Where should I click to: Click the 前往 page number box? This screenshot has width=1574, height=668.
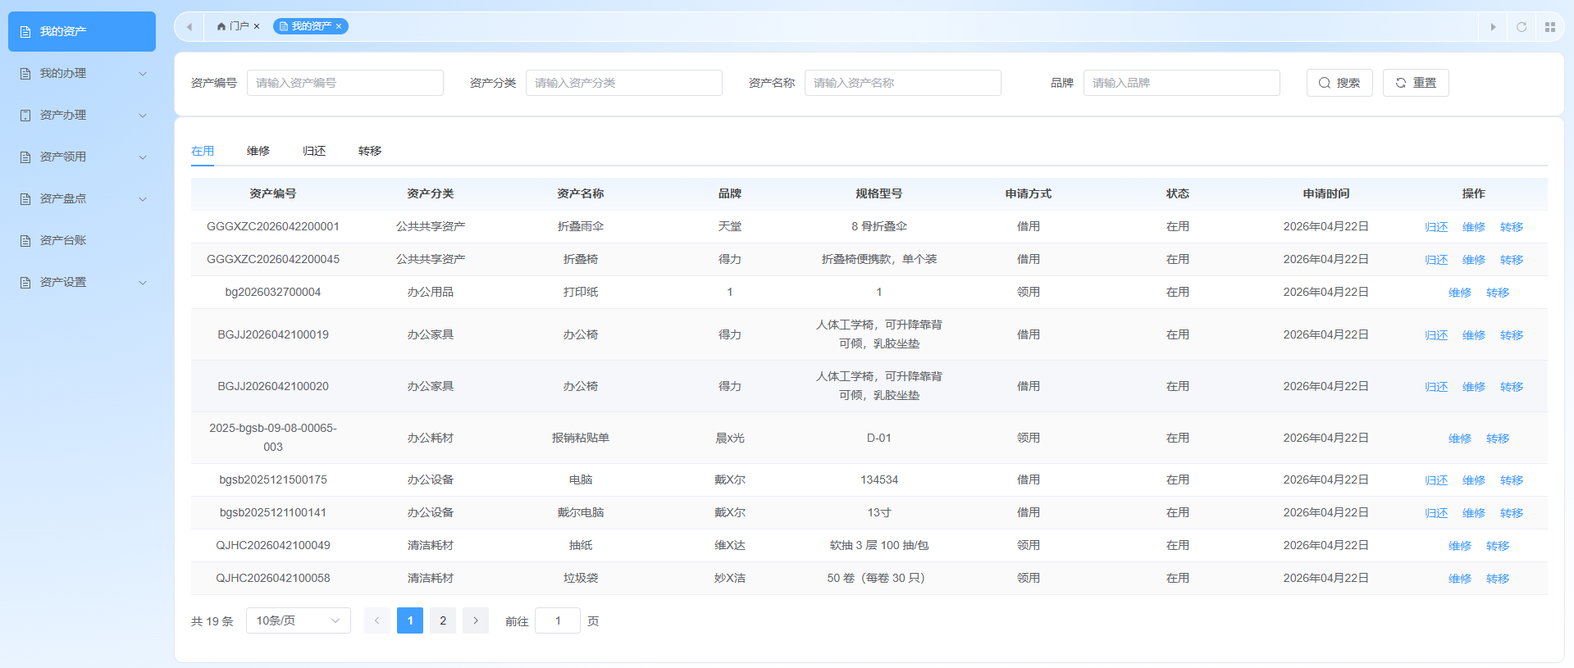558,620
